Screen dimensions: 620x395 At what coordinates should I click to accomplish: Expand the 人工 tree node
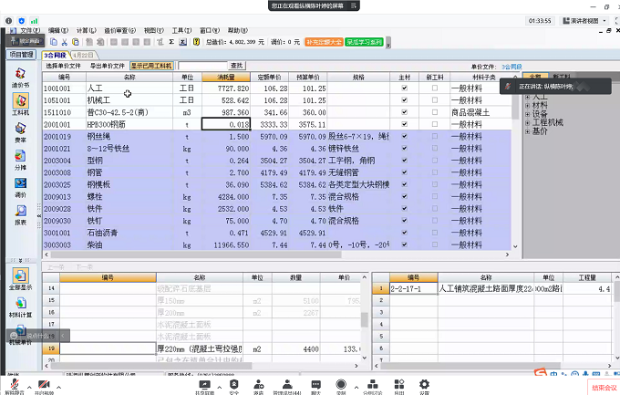(528, 96)
